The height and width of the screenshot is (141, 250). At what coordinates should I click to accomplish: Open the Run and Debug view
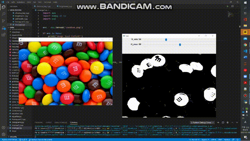tap(4, 28)
